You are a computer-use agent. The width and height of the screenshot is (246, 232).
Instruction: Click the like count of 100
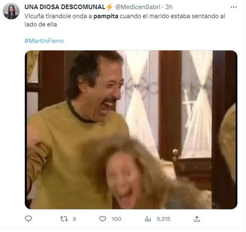pos(116,219)
